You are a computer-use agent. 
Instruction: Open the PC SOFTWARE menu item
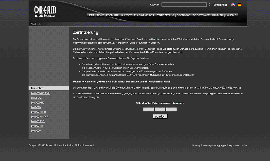pos(201,15)
